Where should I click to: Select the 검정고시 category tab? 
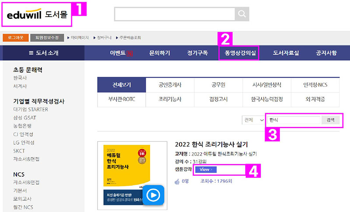(x=218, y=99)
